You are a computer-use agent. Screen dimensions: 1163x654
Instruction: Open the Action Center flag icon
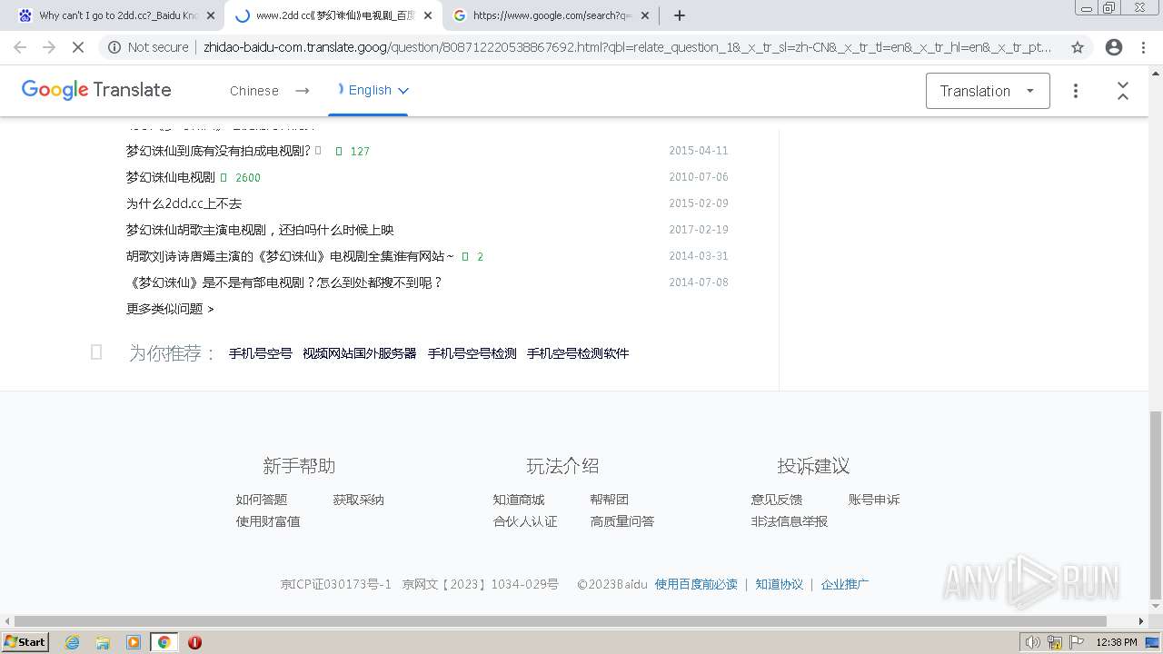point(1077,642)
